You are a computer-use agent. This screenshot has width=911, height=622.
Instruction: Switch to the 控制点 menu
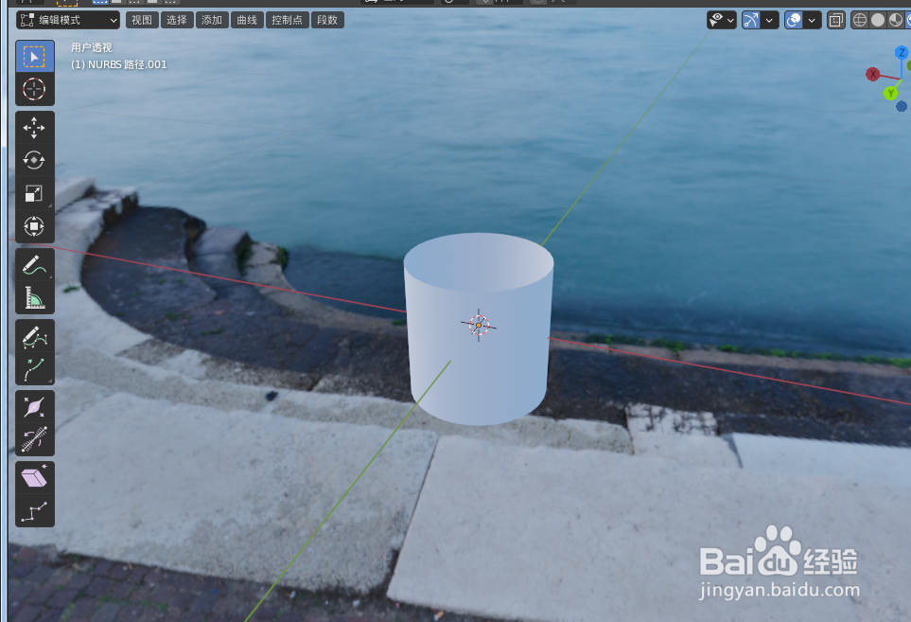point(287,19)
